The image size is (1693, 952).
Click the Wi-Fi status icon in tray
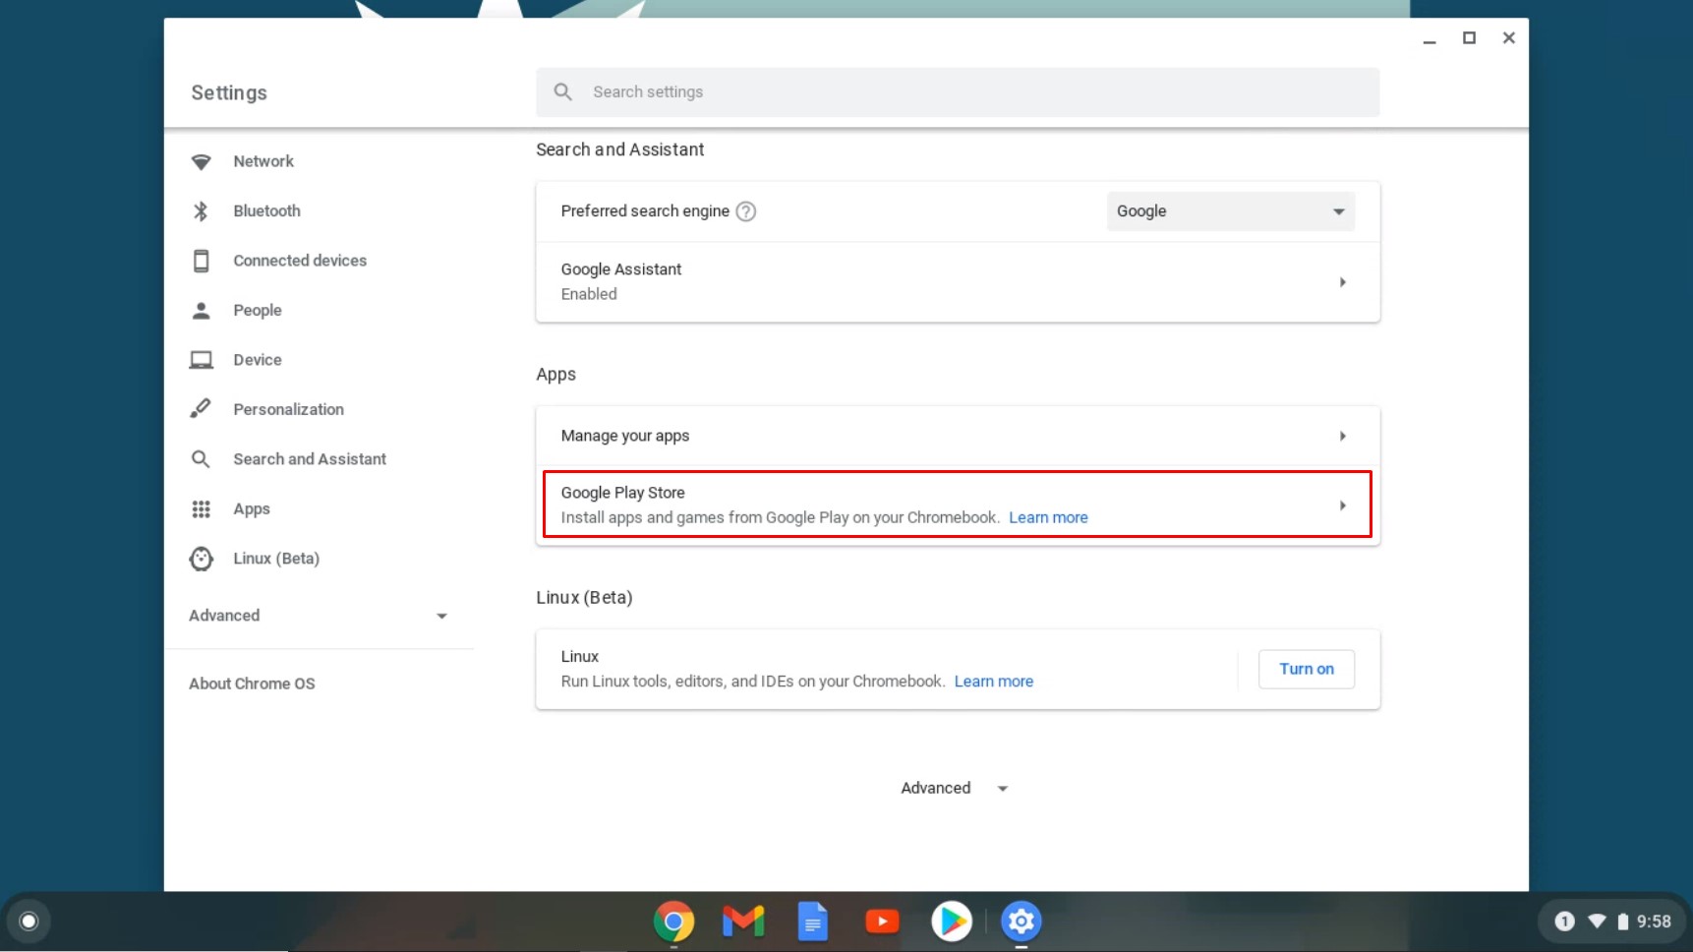click(1597, 922)
